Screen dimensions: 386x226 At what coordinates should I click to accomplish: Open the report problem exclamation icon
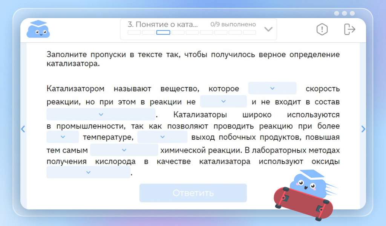[x=322, y=29]
